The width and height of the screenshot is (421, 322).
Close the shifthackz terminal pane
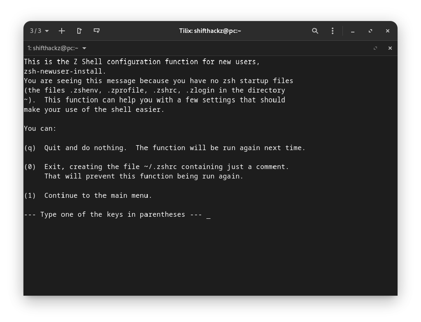[x=390, y=48]
